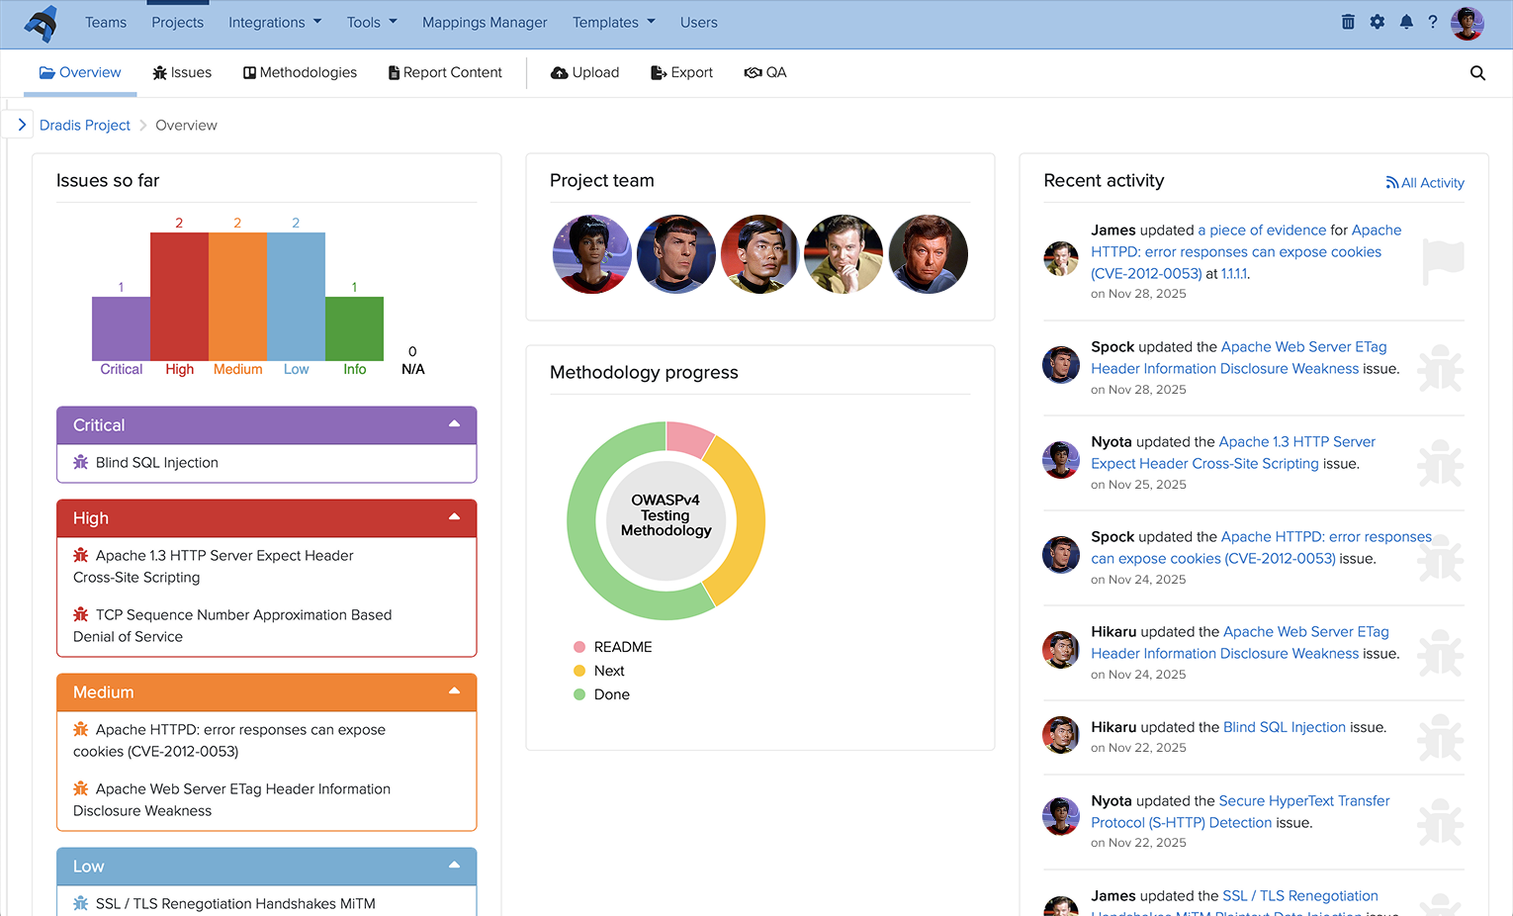Open search with the magnifier icon
The width and height of the screenshot is (1513, 916).
coord(1477,72)
